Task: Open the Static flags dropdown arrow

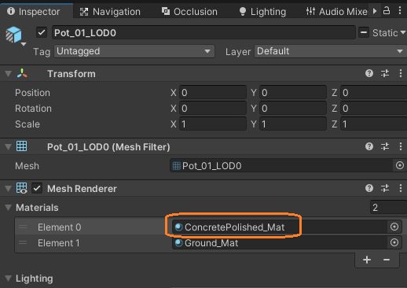Action: (403, 33)
